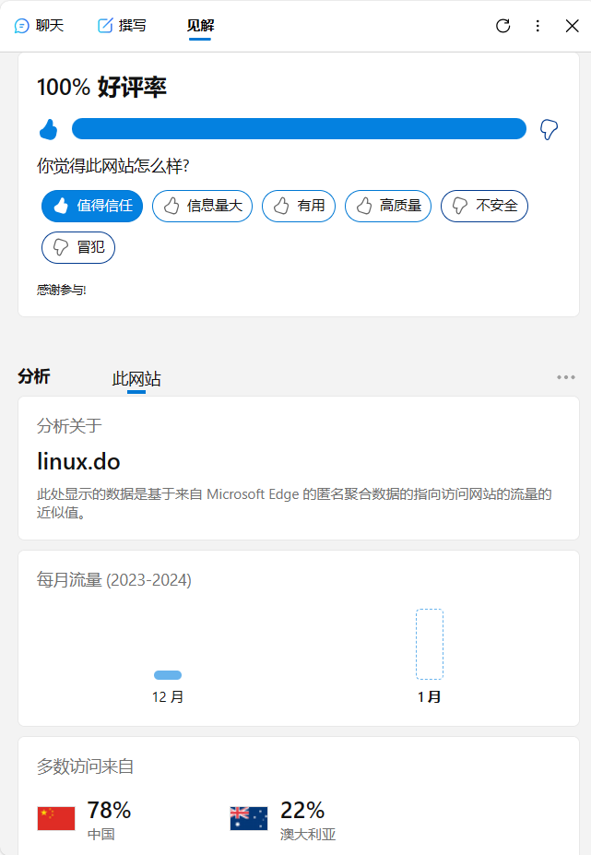Toggle the 冒犯 rating chip
Screen dimensions: 591x855
pyautogui.click(x=78, y=247)
